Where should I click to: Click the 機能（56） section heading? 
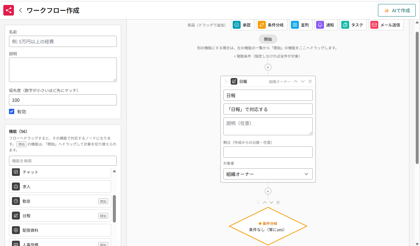click(18, 131)
